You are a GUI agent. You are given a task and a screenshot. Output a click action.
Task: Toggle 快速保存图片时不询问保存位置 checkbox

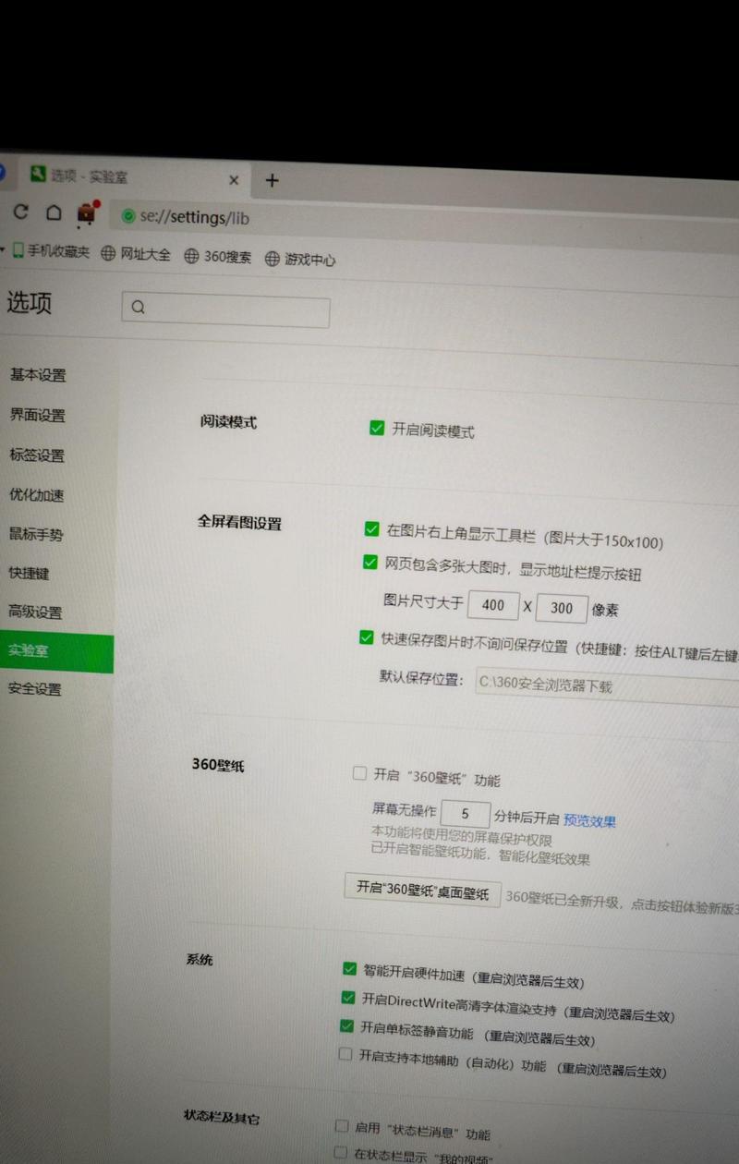pyautogui.click(x=366, y=637)
